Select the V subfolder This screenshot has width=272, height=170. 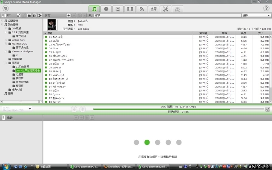pyautogui.click(x=17, y=55)
